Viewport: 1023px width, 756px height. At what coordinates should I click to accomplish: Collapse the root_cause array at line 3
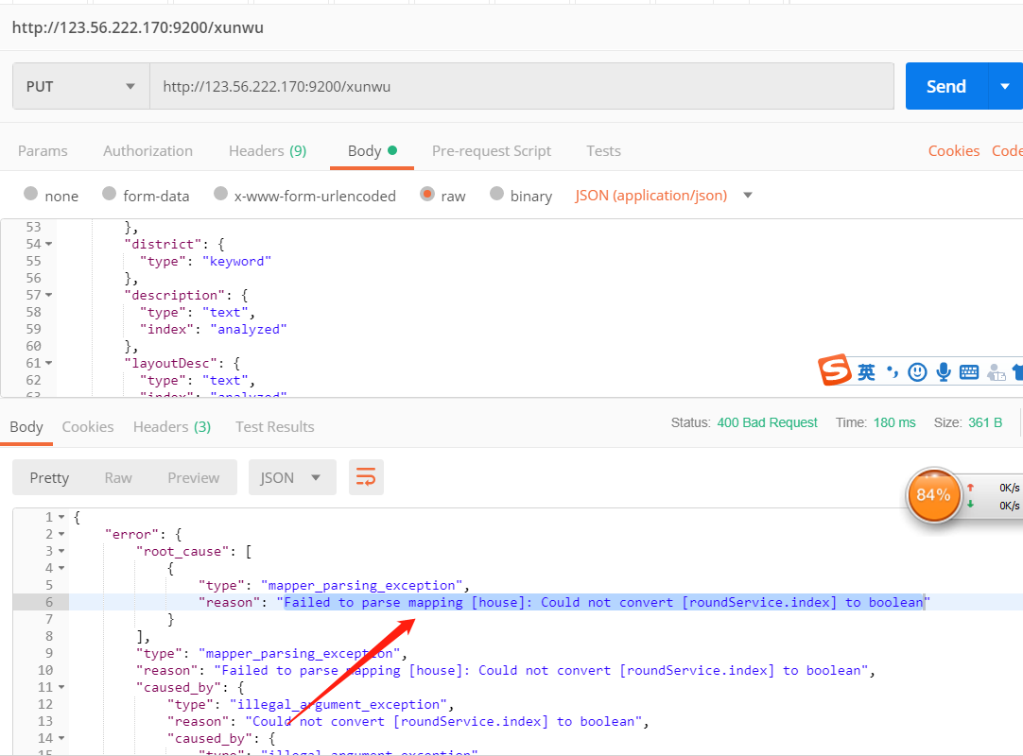click(x=61, y=551)
